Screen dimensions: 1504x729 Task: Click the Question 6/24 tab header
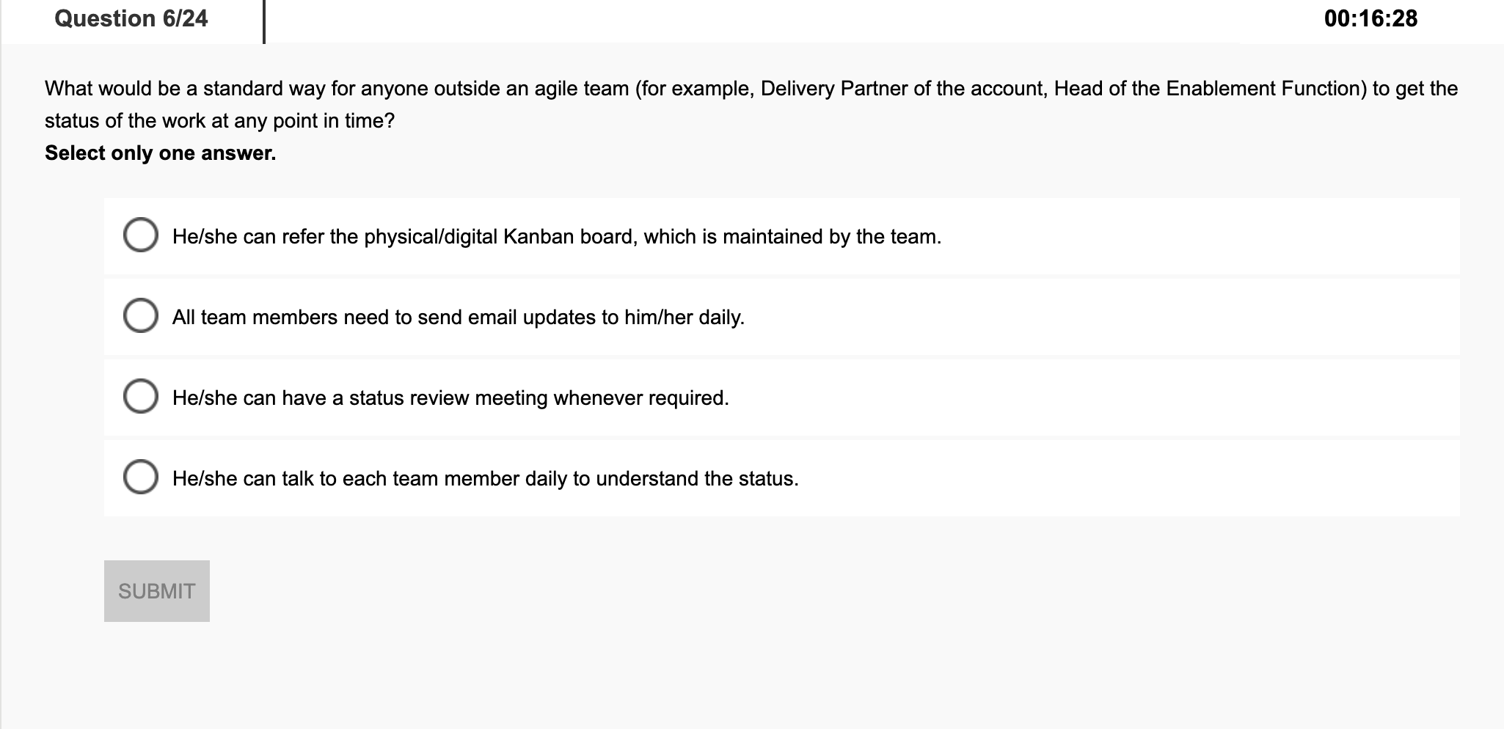click(x=131, y=18)
